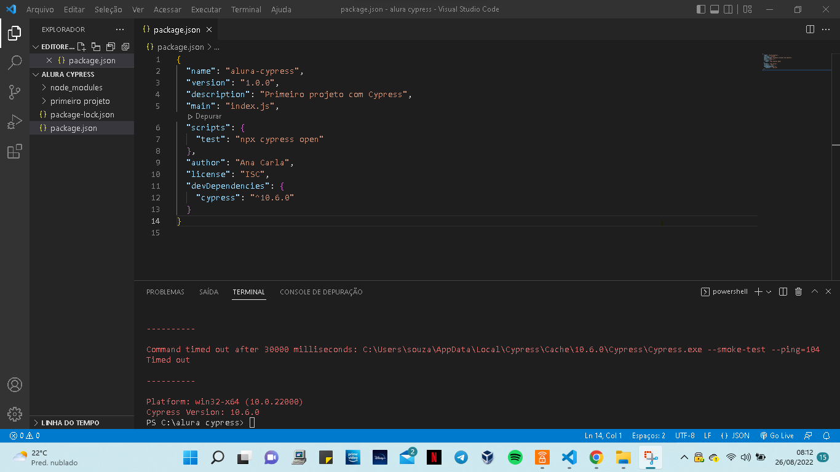Open Explorer views and more actions ellipsis

[119, 29]
